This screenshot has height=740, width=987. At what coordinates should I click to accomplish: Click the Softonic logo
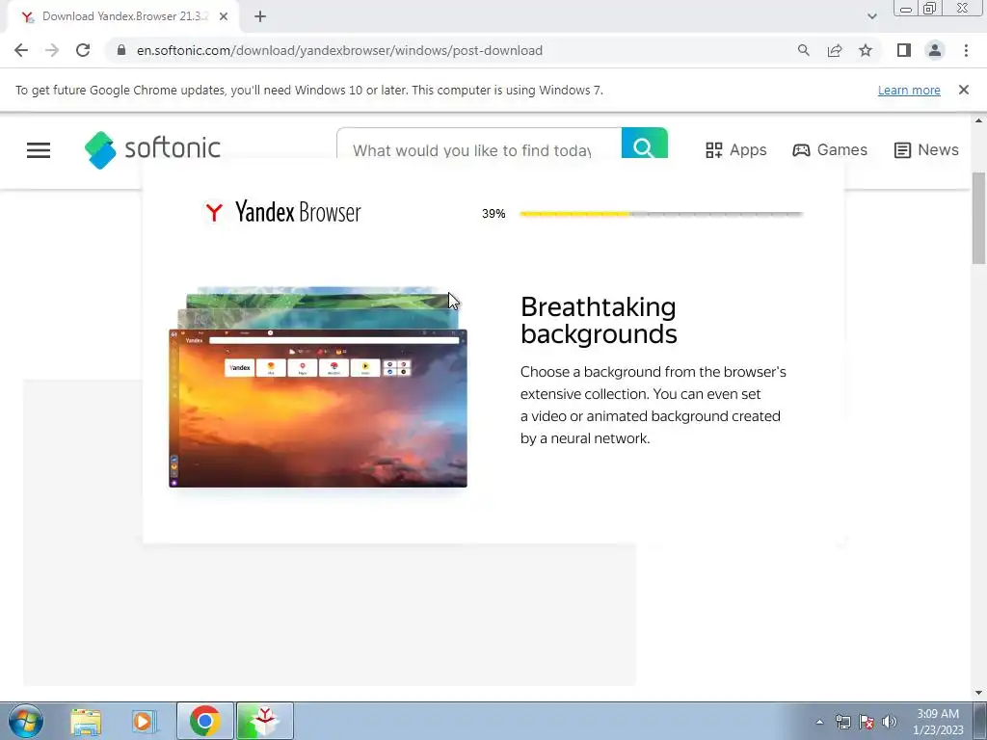152,149
